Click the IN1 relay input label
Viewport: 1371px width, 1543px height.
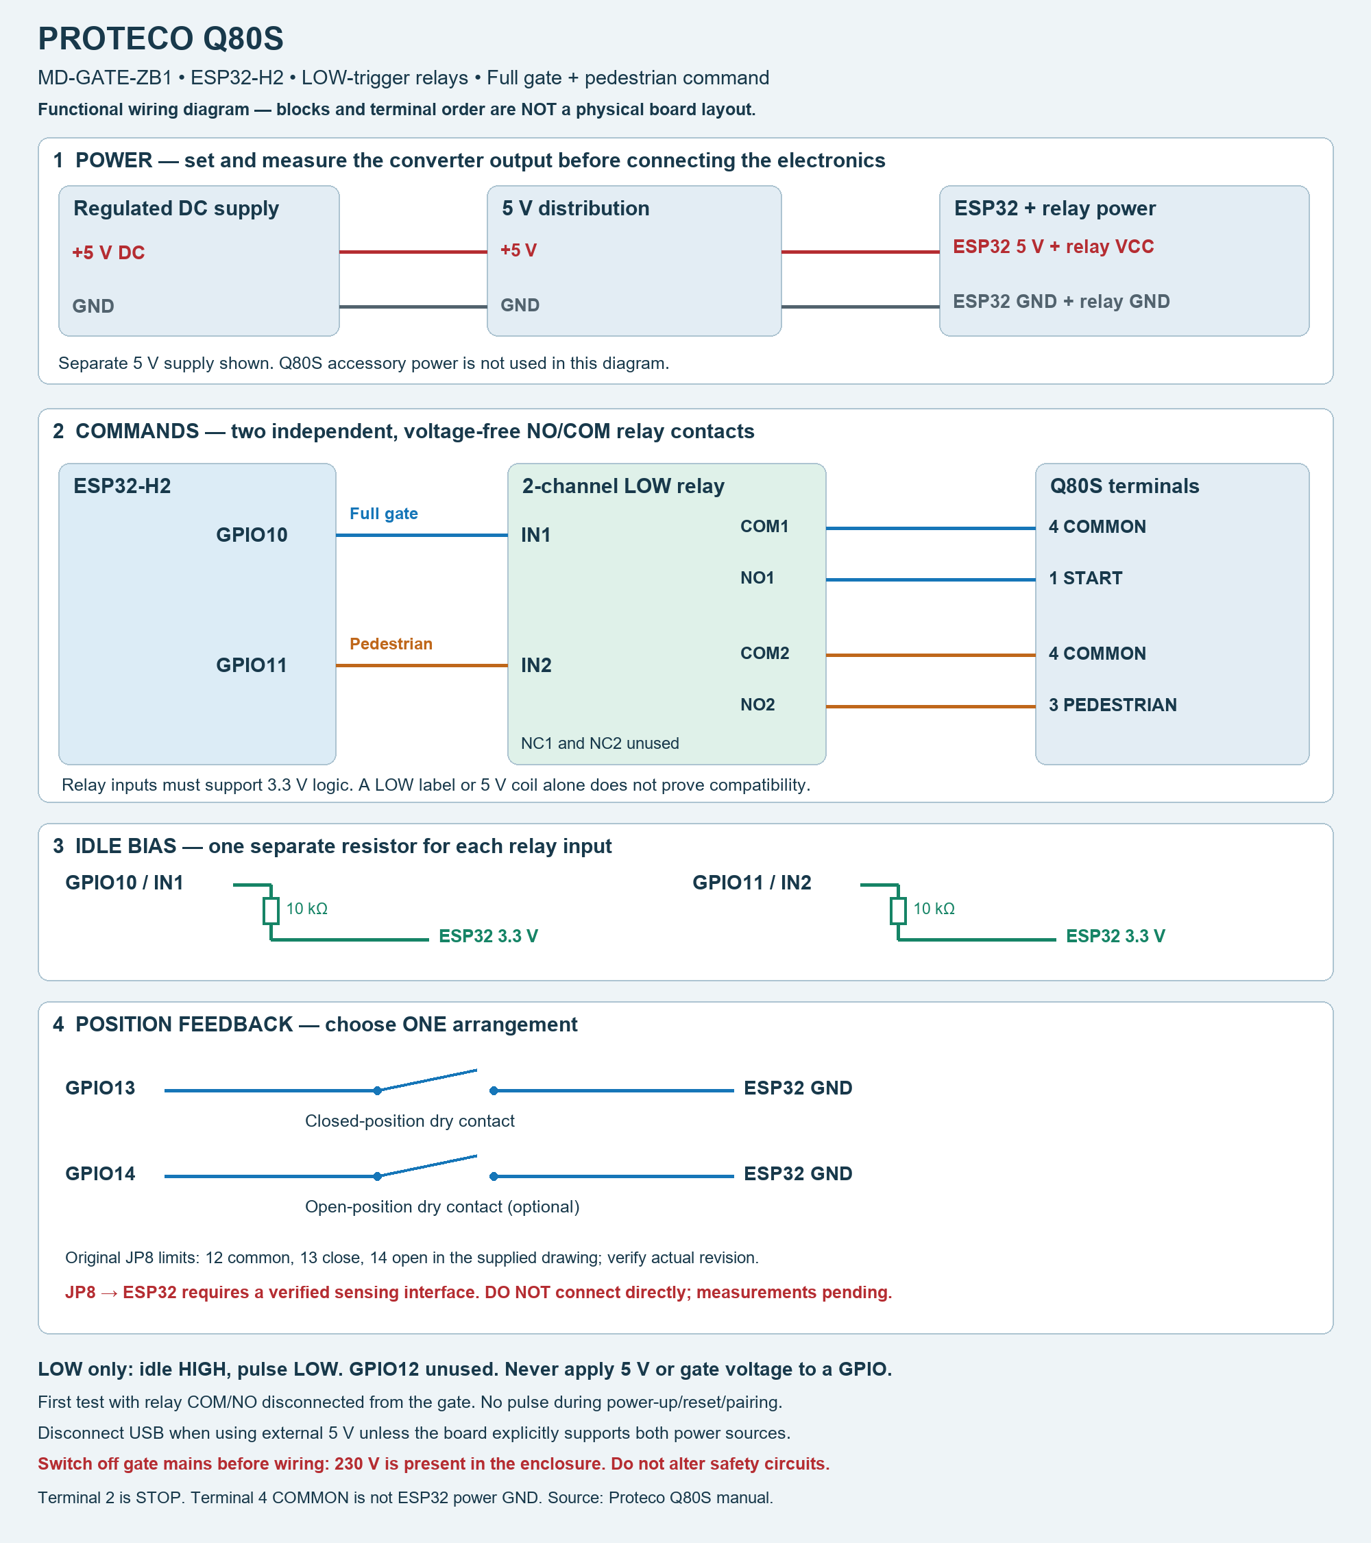(x=536, y=535)
